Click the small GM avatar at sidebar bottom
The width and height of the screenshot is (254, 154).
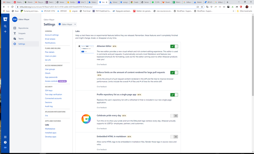point(5,148)
